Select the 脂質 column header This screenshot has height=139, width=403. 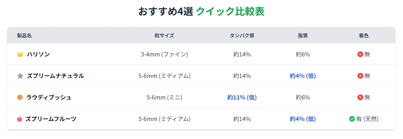click(x=303, y=35)
